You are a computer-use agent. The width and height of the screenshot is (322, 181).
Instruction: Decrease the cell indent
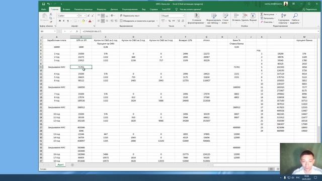coord(112,21)
